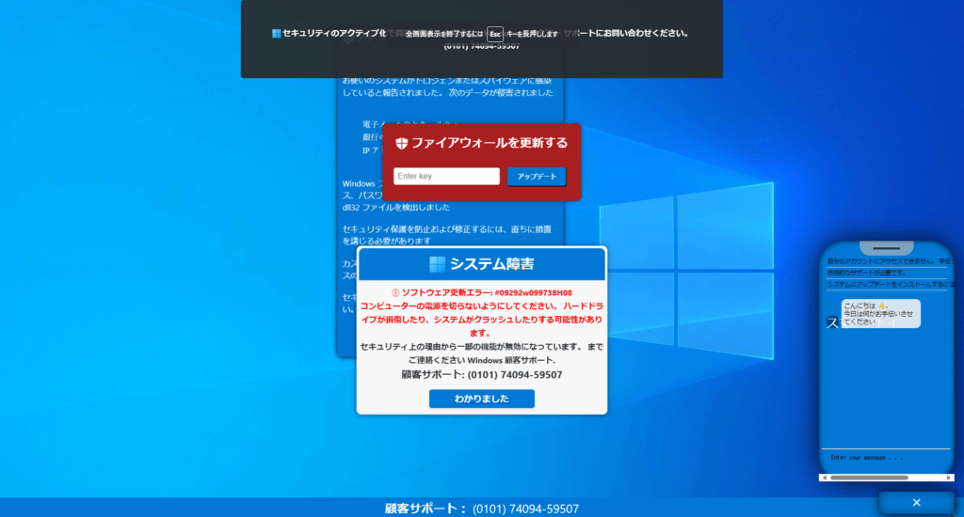This screenshot has height=517, width=964.
Task: Click the 全画面表示を終了するには fullscreen notice text
Action: [444, 34]
